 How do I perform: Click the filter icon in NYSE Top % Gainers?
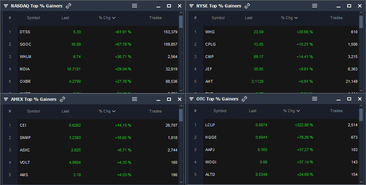tap(191, 6)
